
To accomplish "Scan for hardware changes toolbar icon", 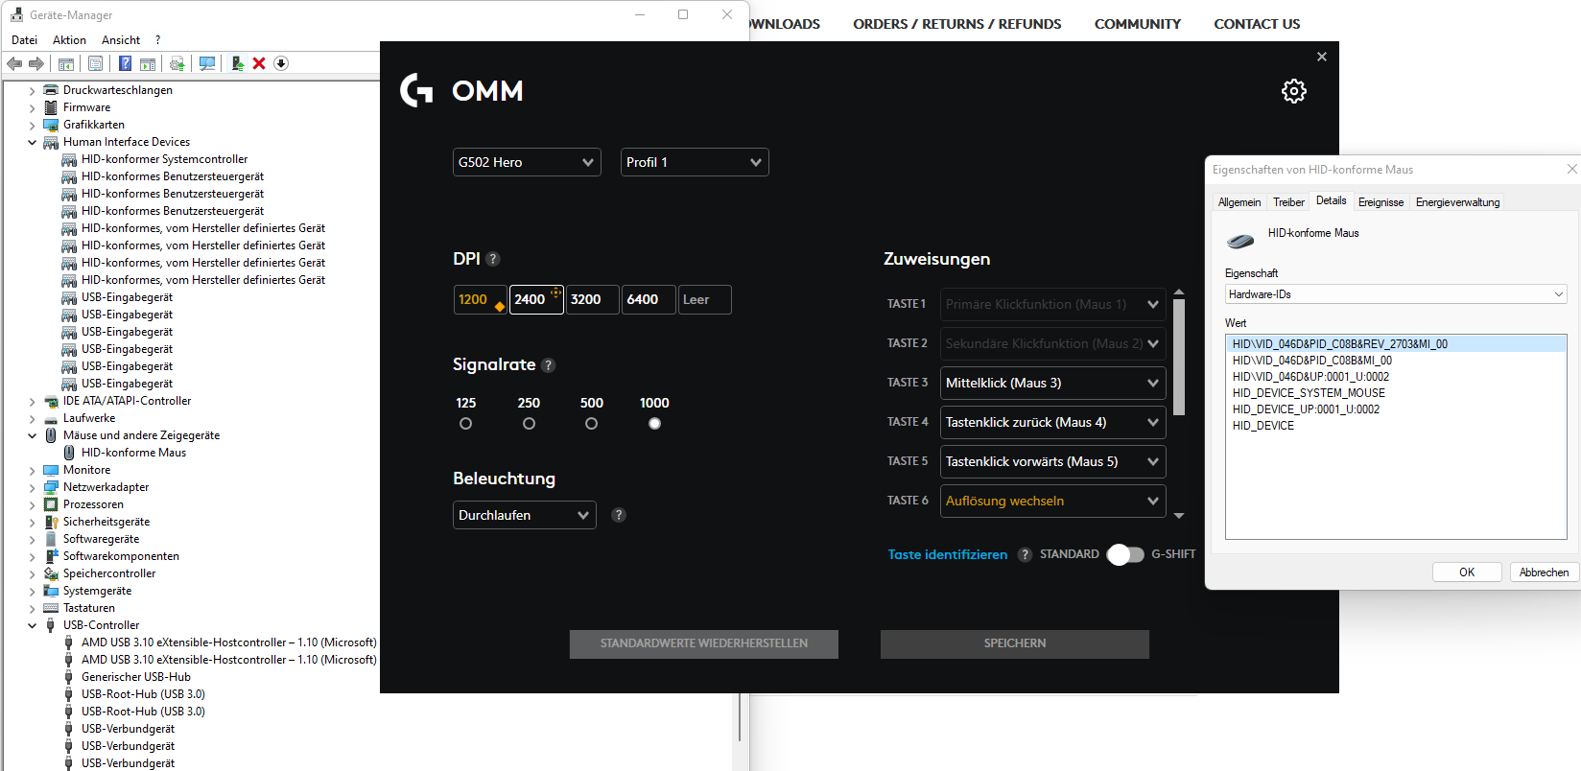I will [206, 64].
